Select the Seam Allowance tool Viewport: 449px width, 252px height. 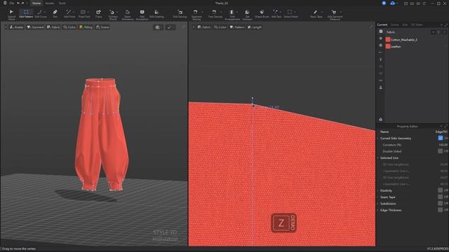point(128,14)
